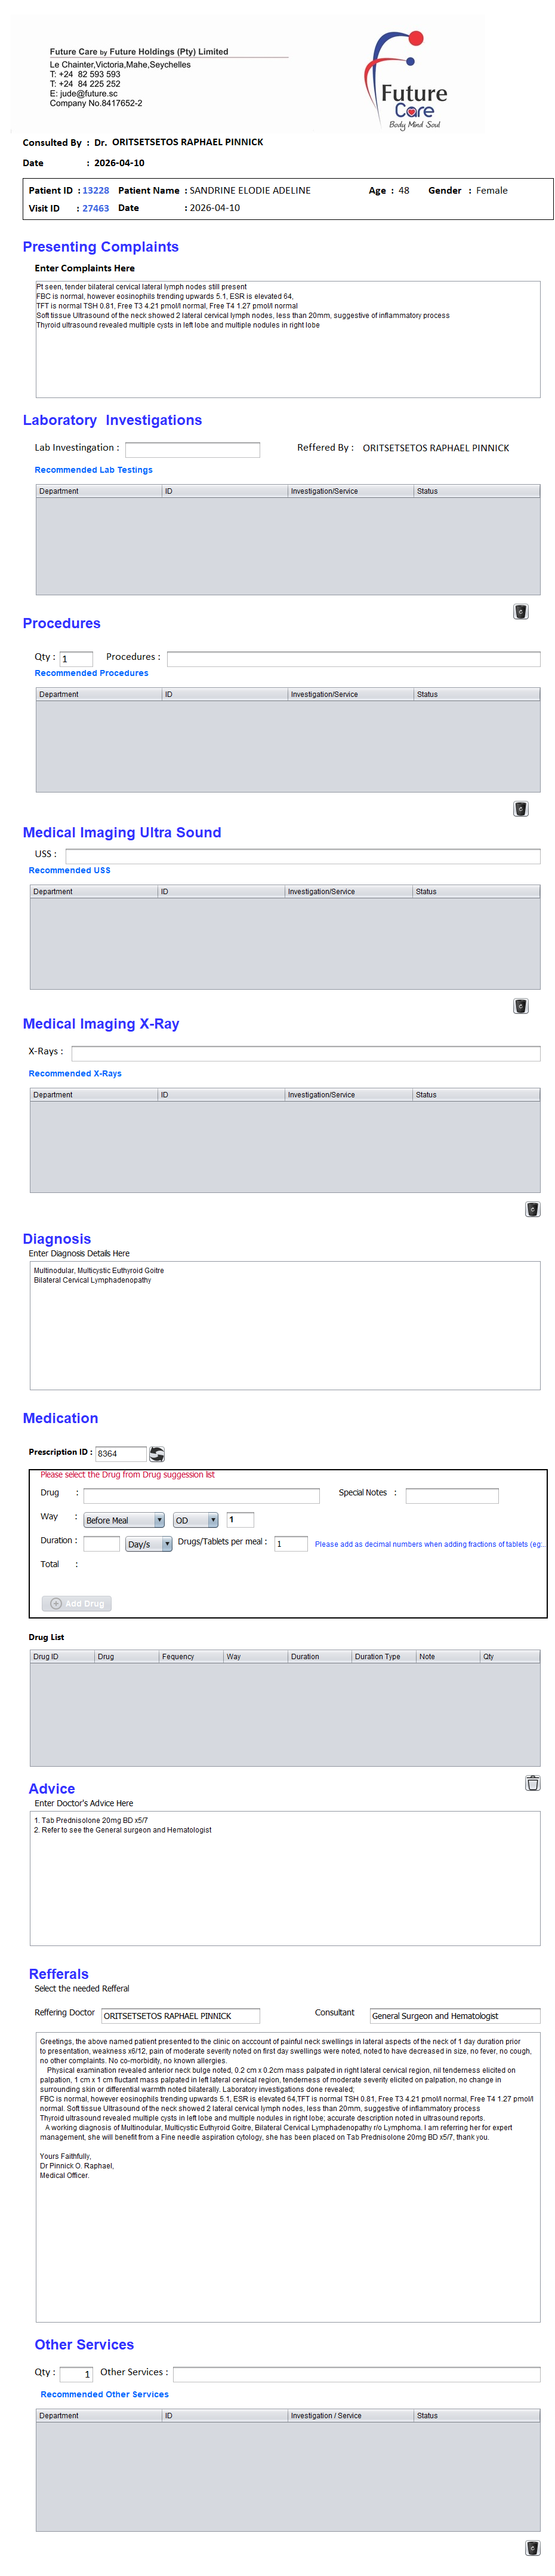
Task: Open Patient ID 13228 link
Action: tap(96, 190)
